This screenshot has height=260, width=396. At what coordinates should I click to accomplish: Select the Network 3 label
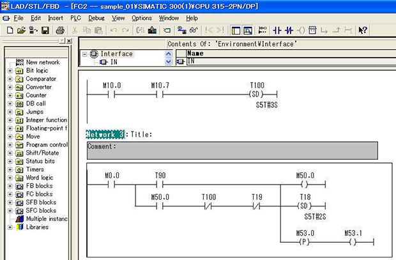tap(105, 134)
